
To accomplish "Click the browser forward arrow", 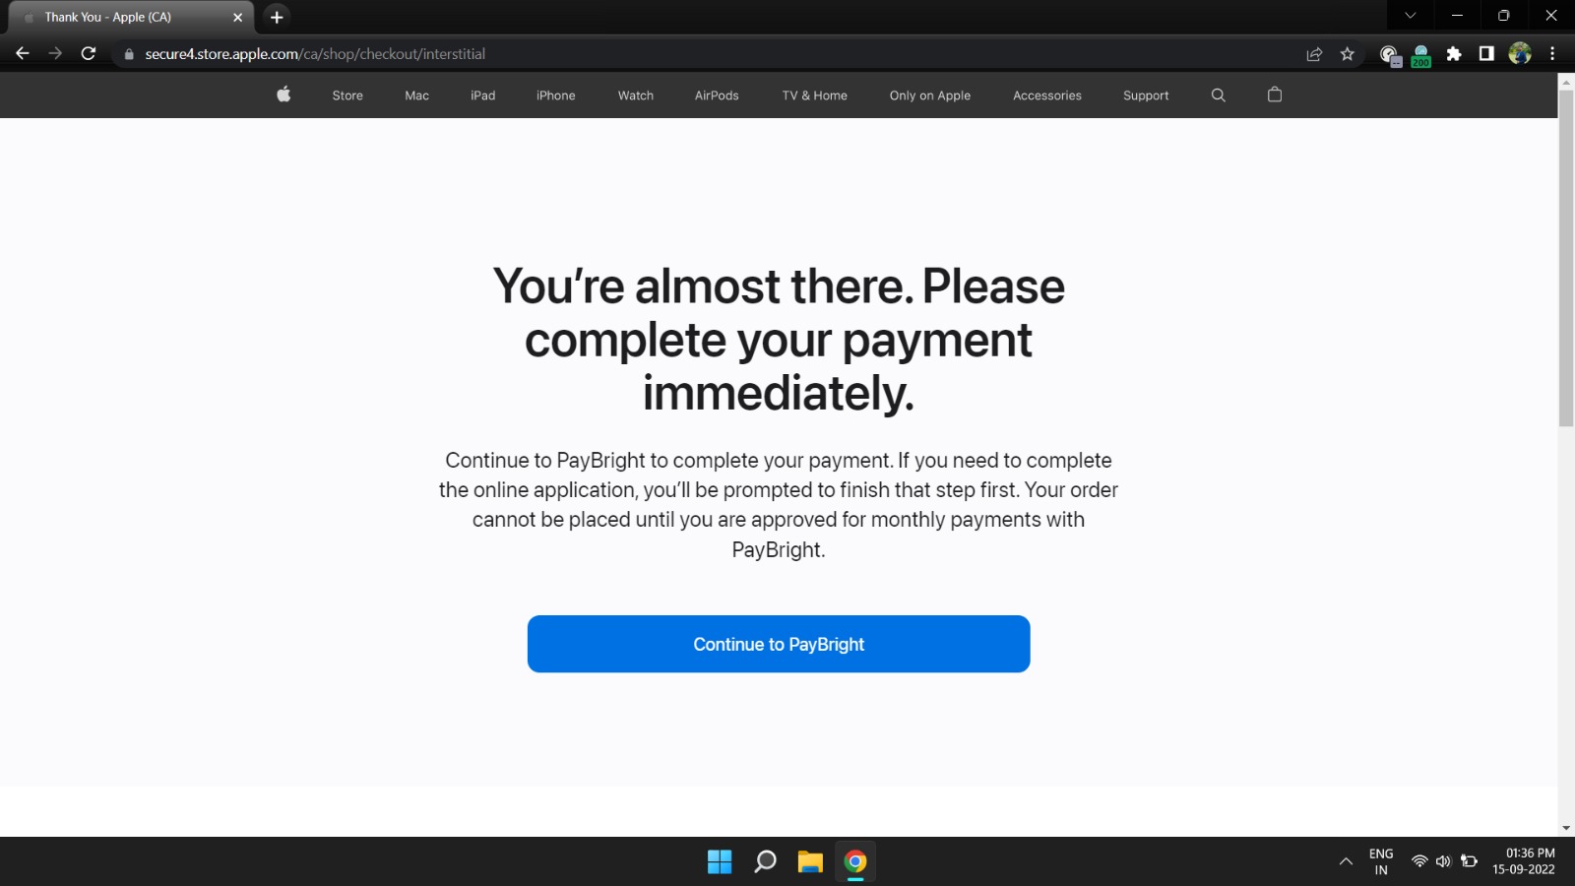I will pyautogui.click(x=55, y=53).
